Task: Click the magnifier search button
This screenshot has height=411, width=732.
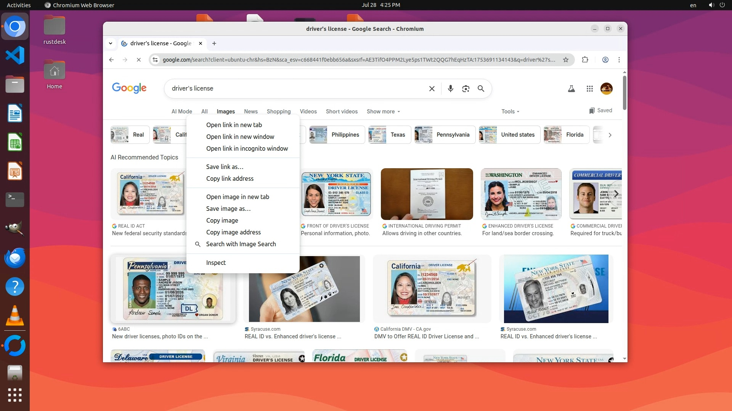Action: pos(481,89)
